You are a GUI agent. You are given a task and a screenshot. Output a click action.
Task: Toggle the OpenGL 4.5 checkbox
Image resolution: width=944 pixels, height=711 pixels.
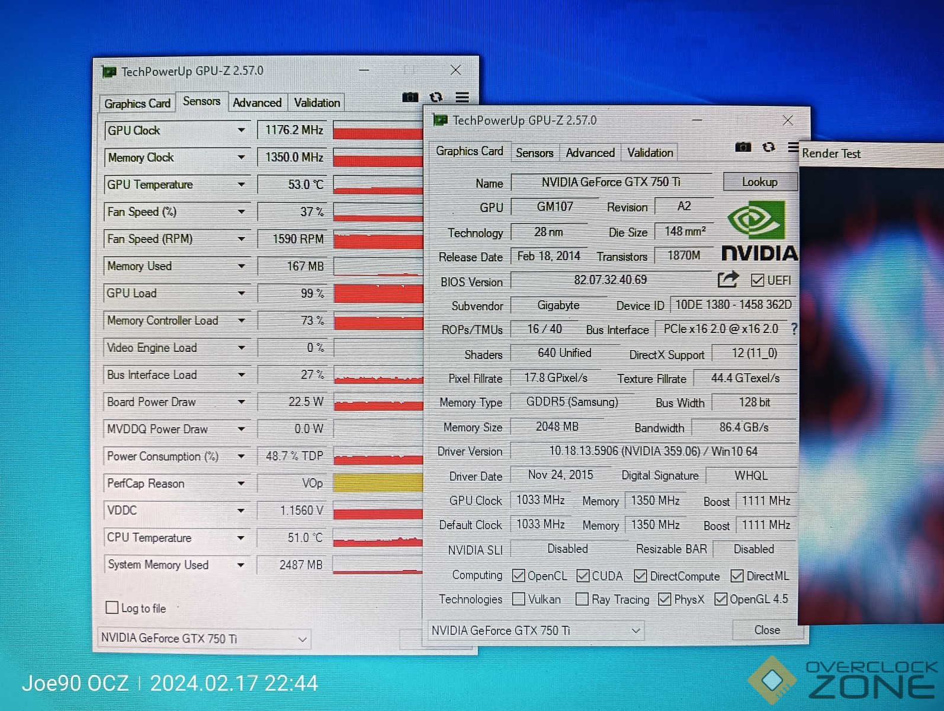click(x=721, y=599)
